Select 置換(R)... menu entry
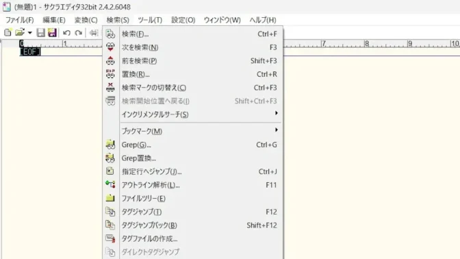460x259 pixels. (x=193, y=74)
